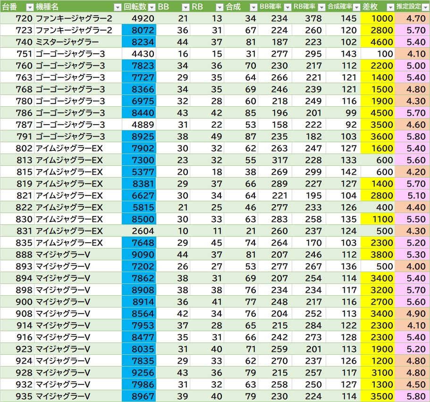This screenshot has height=402, width=430.
Task: Select spin count cell 7300
Action: point(139,160)
